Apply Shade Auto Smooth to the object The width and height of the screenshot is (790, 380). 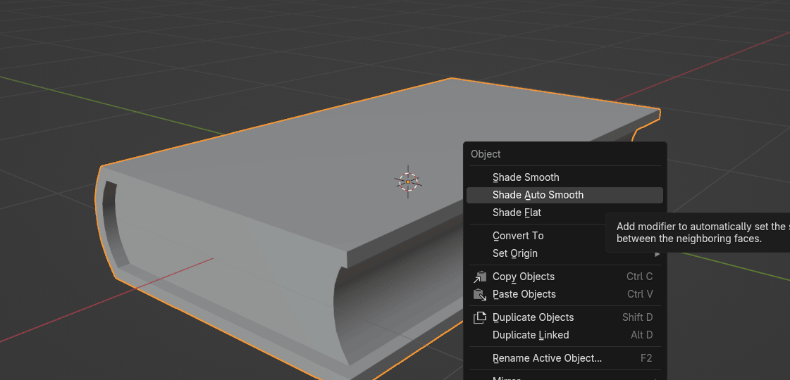(538, 195)
